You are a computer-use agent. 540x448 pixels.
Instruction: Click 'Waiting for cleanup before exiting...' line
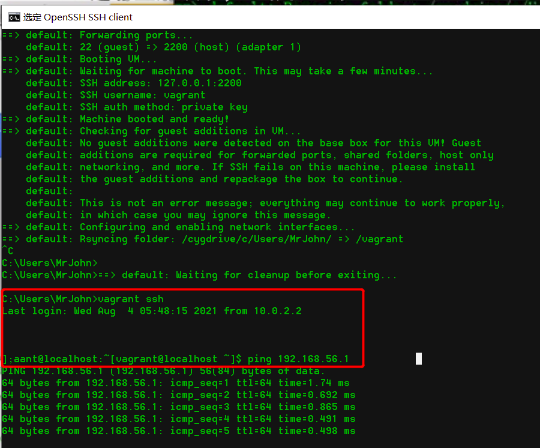point(286,275)
